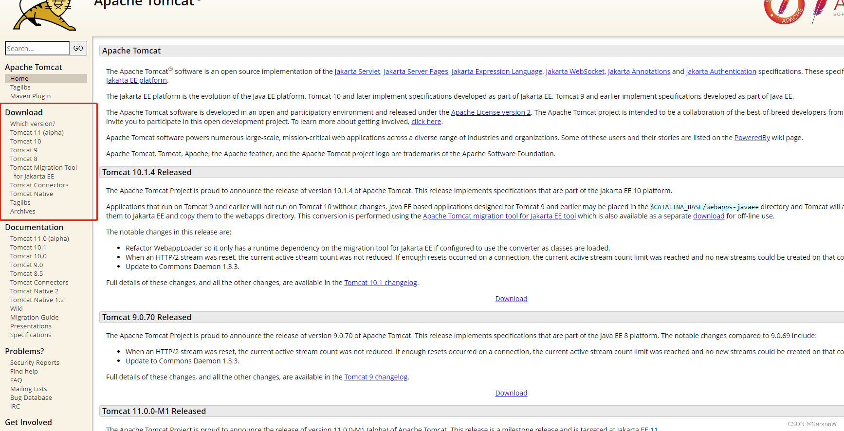
Task: Open the Specifications link
Action: coord(31,335)
